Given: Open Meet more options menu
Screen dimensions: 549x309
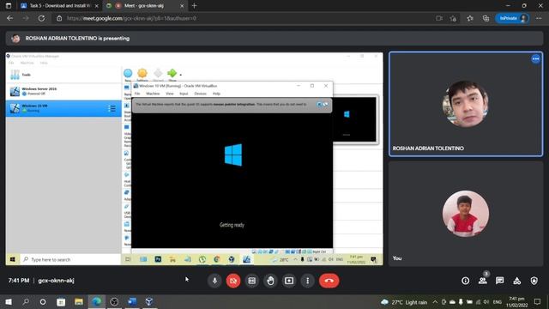Looking at the screenshot, I should pyautogui.click(x=307, y=281).
